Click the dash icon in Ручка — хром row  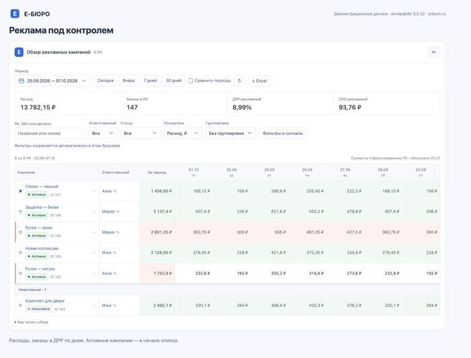pos(94,232)
